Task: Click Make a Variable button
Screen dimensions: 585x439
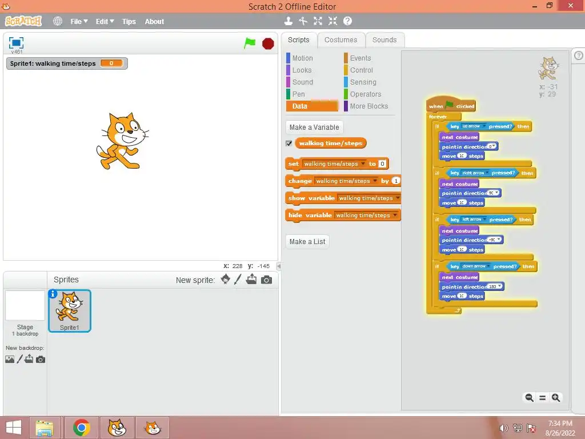Action: point(314,127)
